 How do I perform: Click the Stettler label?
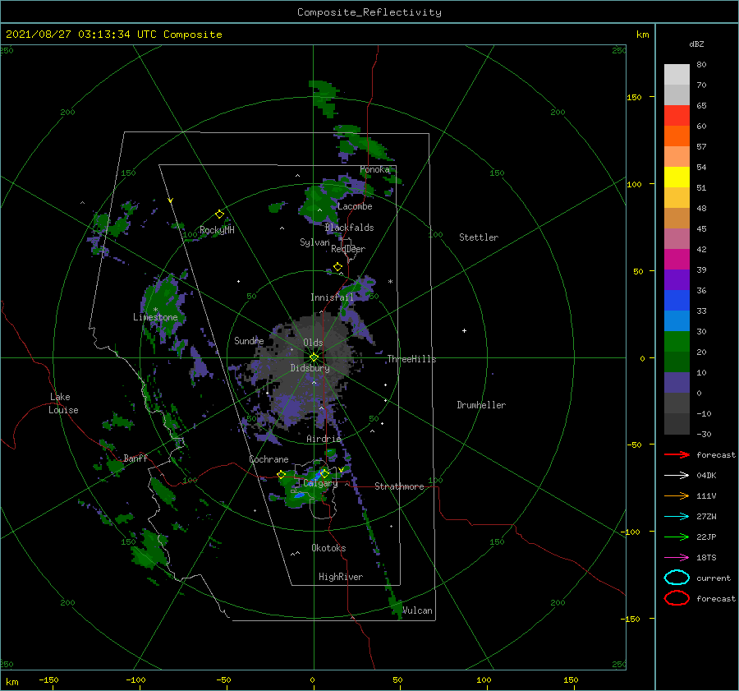pos(479,237)
